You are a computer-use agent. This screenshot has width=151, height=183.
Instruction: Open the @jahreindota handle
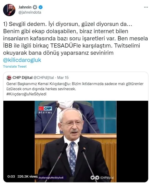coord(30,12)
